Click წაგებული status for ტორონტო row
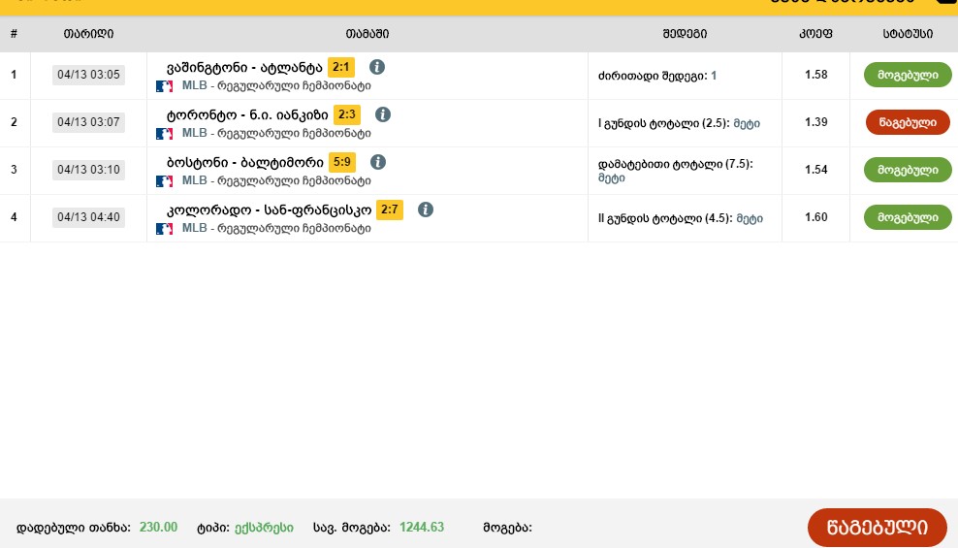This screenshot has width=958, height=548. 908,122
